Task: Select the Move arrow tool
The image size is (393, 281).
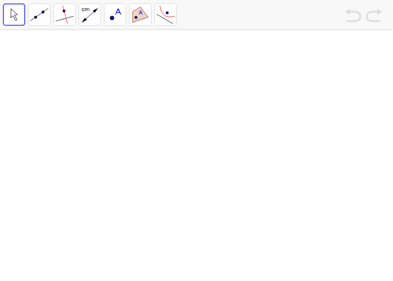Action: (14, 15)
